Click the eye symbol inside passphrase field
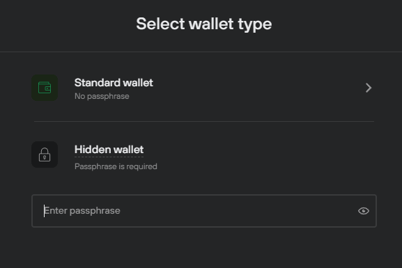 click(364, 211)
